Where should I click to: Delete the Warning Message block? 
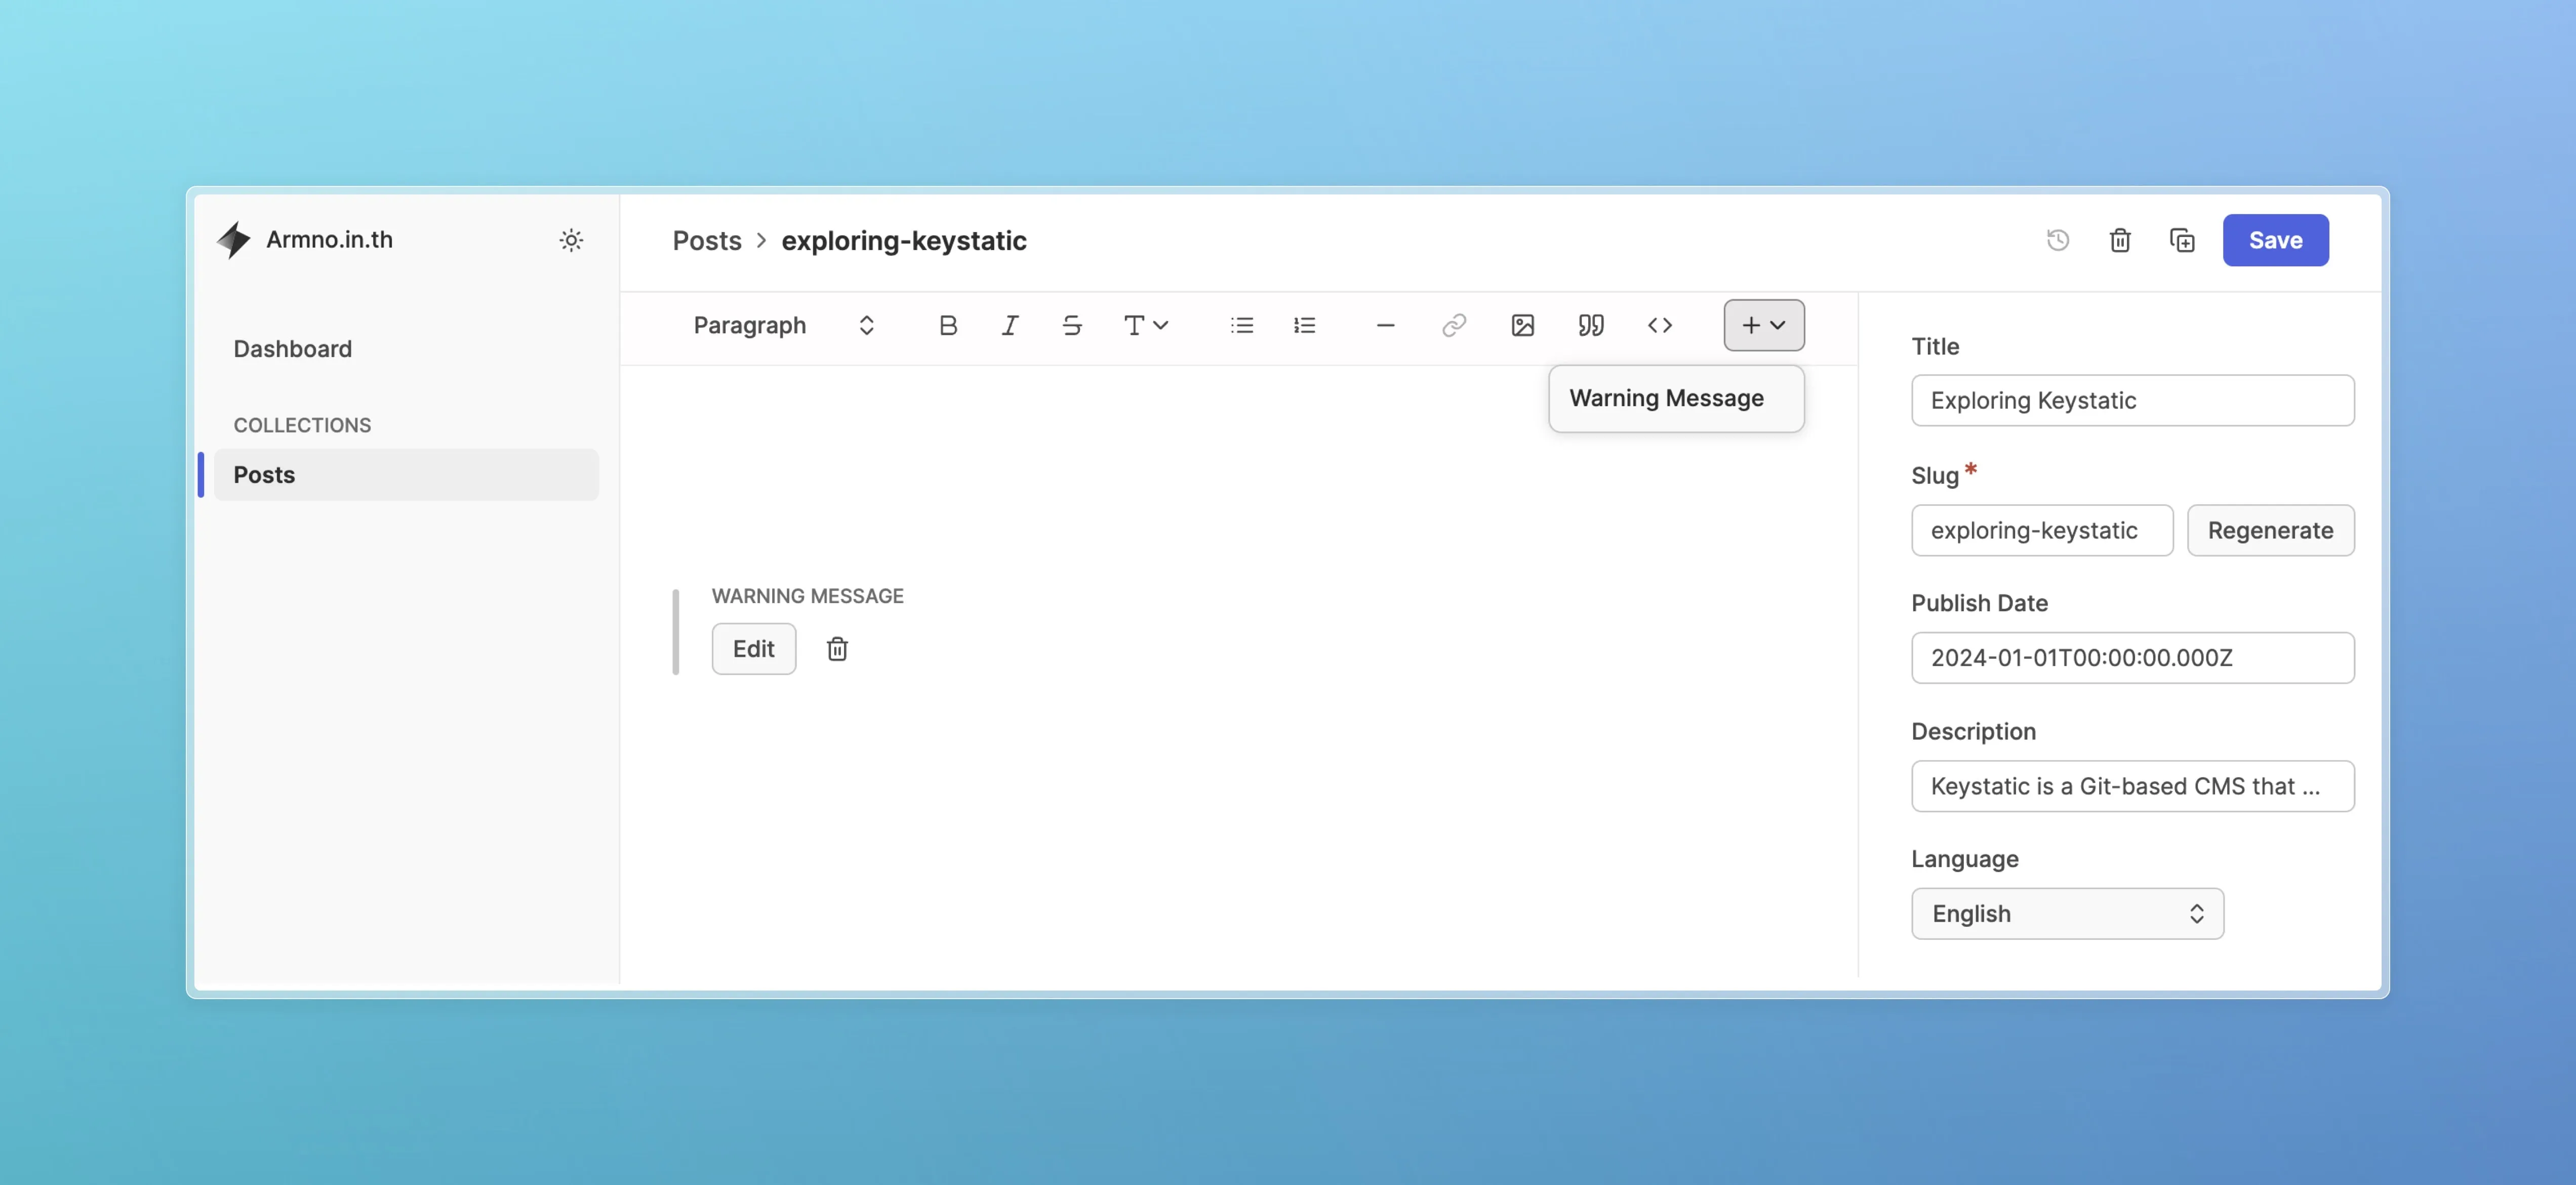tap(837, 649)
